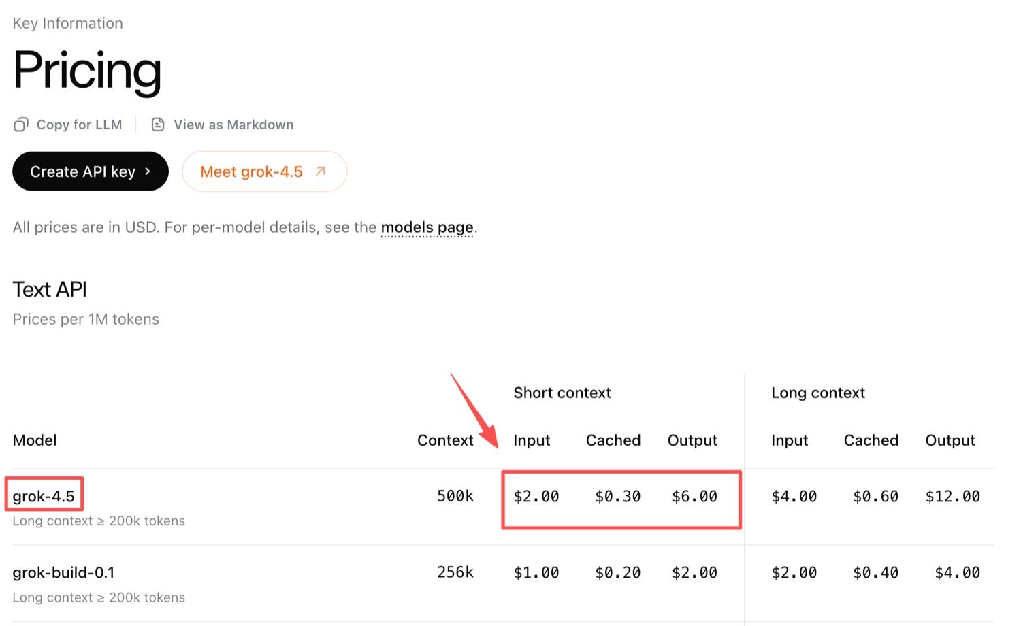
Task: Click the Short context Output header
Action: (x=692, y=440)
